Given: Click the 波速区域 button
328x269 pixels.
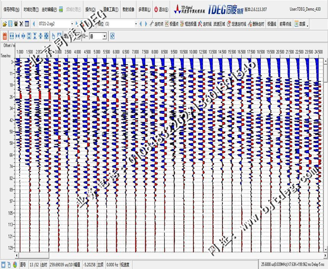Looking at the screenshot, I should pos(219,24).
